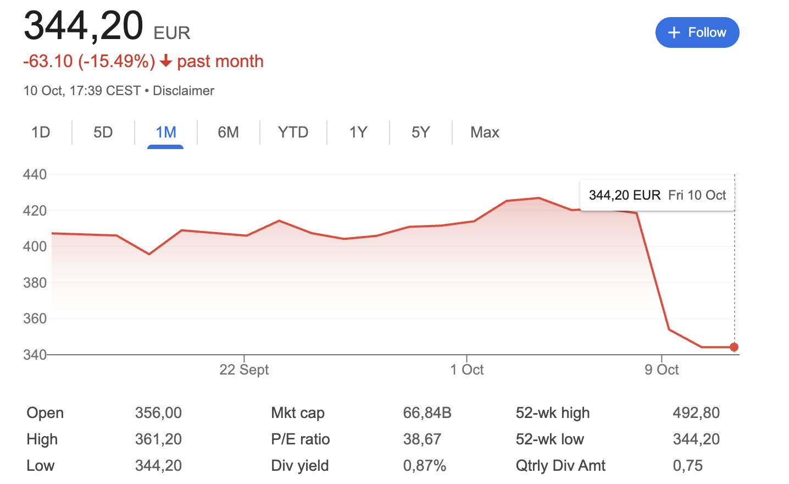Click the 344,20 EUR tooltip
The height and width of the screenshot is (484, 789).
pyautogui.click(x=657, y=195)
